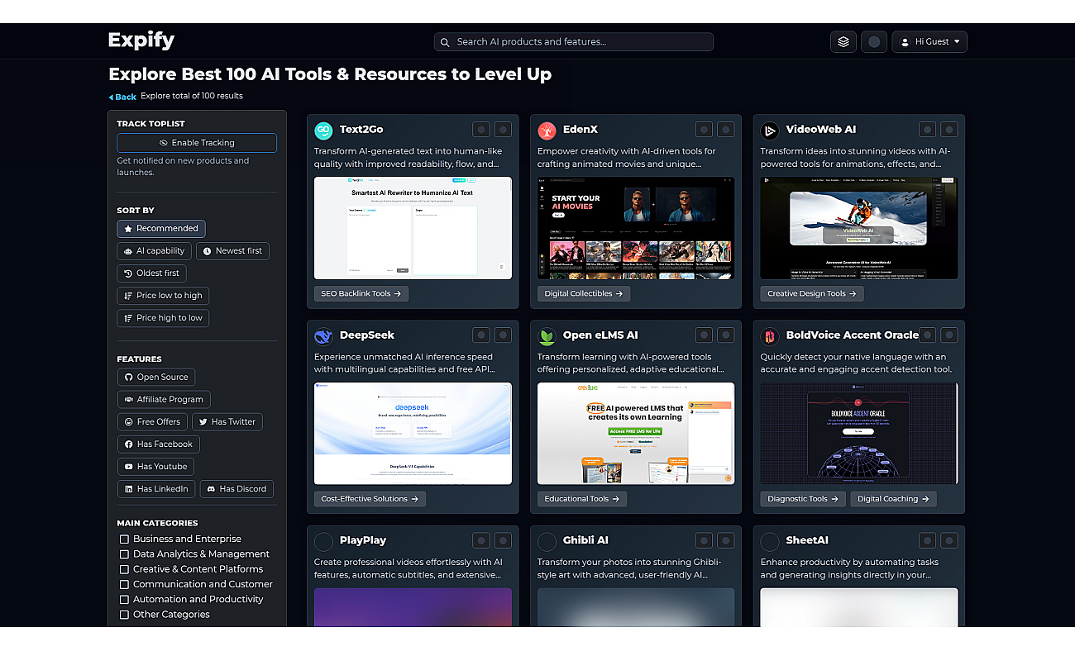Sort by Price low to high
The image size is (1075, 651).
click(x=163, y=296)
